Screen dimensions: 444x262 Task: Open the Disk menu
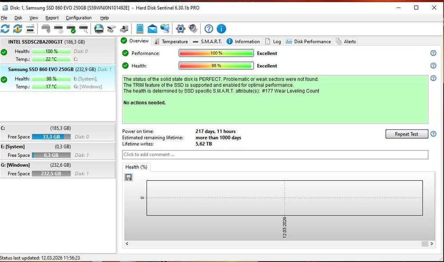(x=18, y=18)
